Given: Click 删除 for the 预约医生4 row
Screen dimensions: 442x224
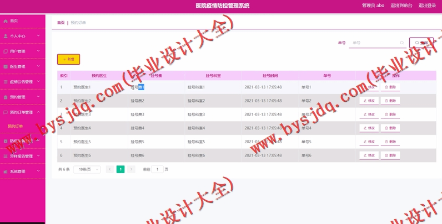Looking at the screenshot, I should point(390,128).
